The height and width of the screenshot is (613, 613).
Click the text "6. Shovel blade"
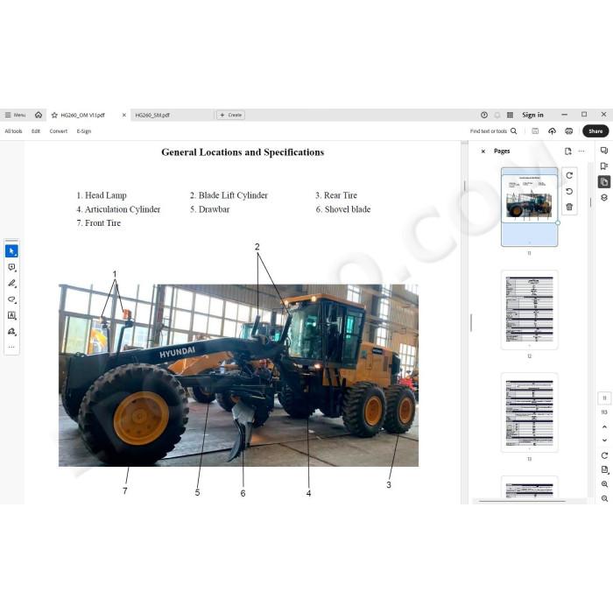click(343, 209)
